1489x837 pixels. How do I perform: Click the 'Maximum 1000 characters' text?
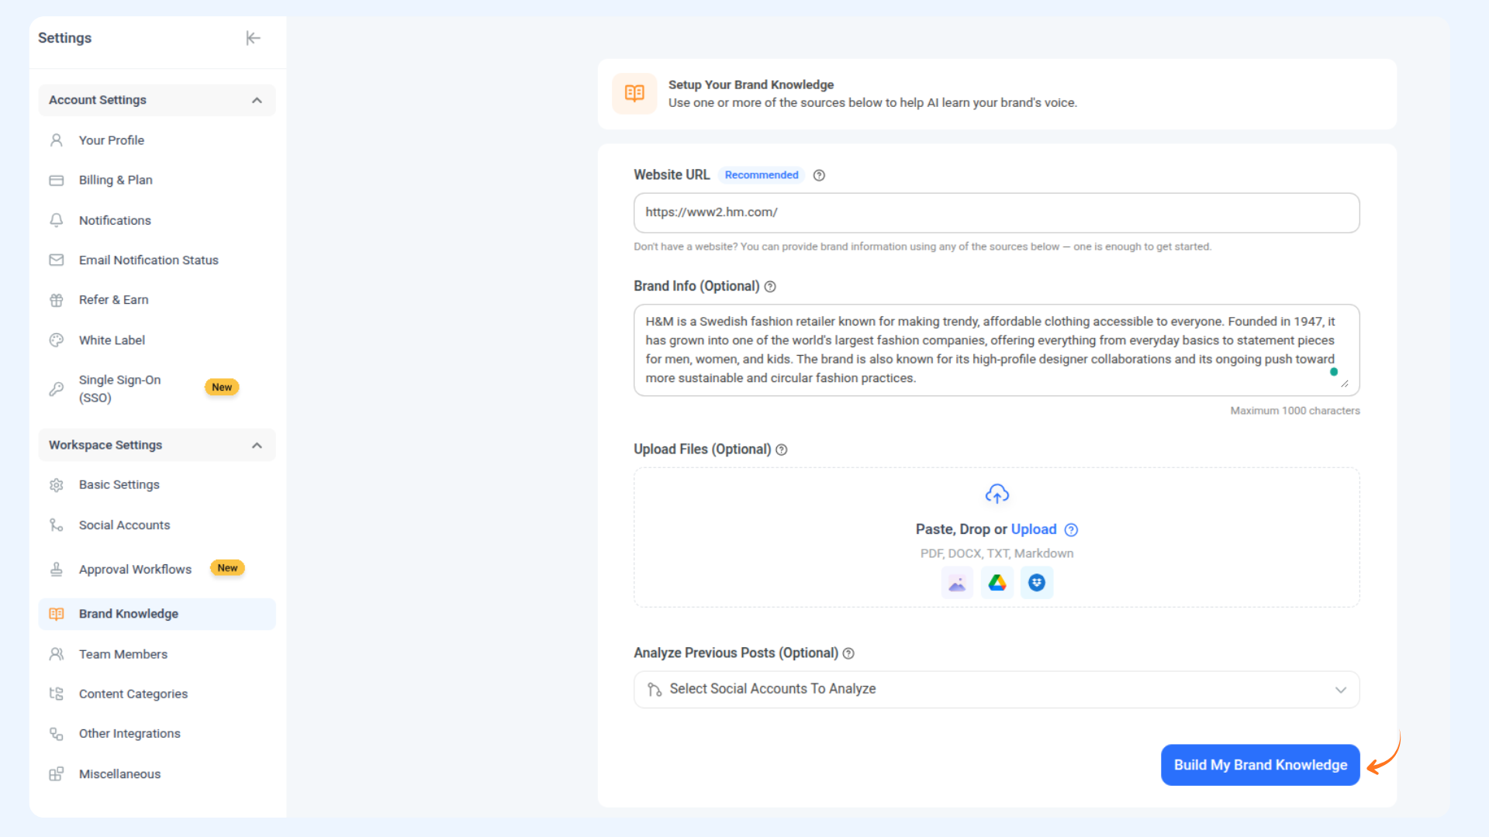(x=1295, y=411)
